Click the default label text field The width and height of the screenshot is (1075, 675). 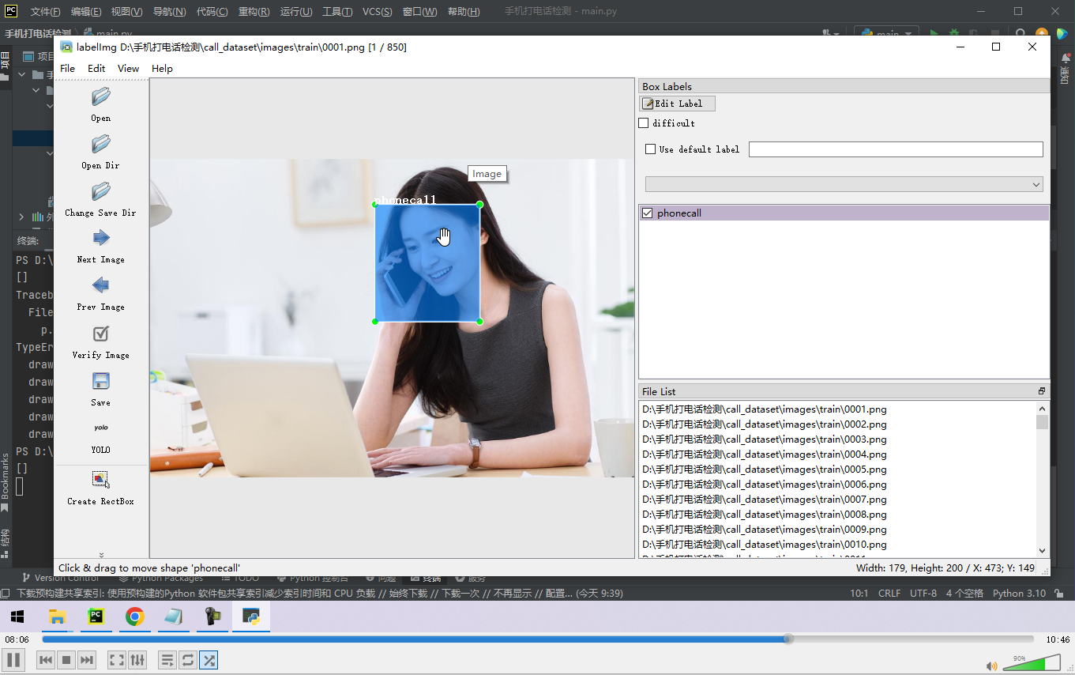click(896, 149)
